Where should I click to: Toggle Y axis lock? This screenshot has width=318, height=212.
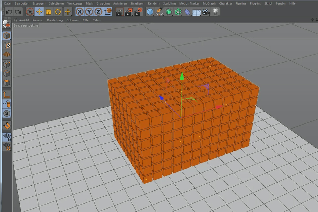pyautogui.click(x=89, y=12)
